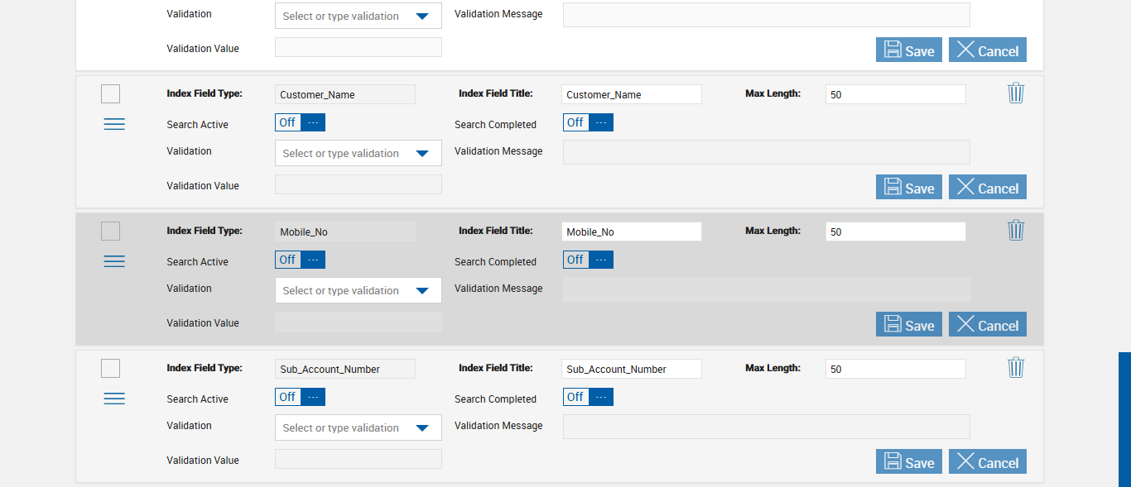1131x487 pixels.
Task: Click the hamburger handle for Sub_Account_Number row
Action: [114, 399]
